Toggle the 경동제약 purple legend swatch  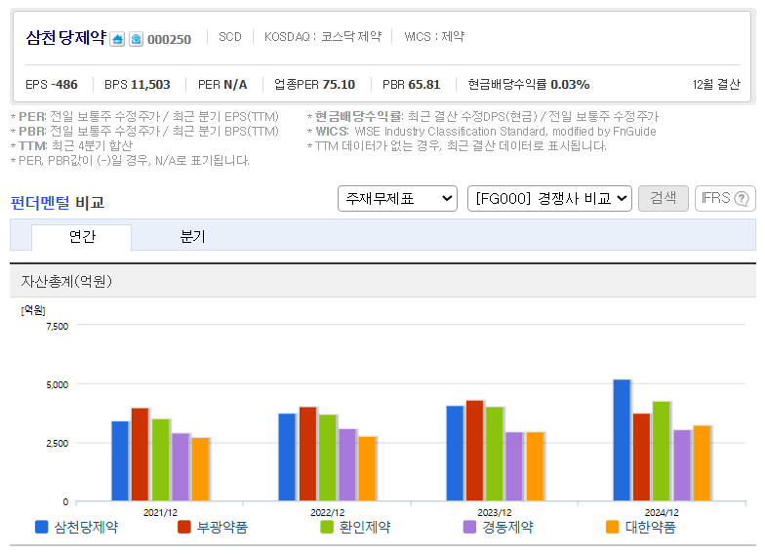469,527
